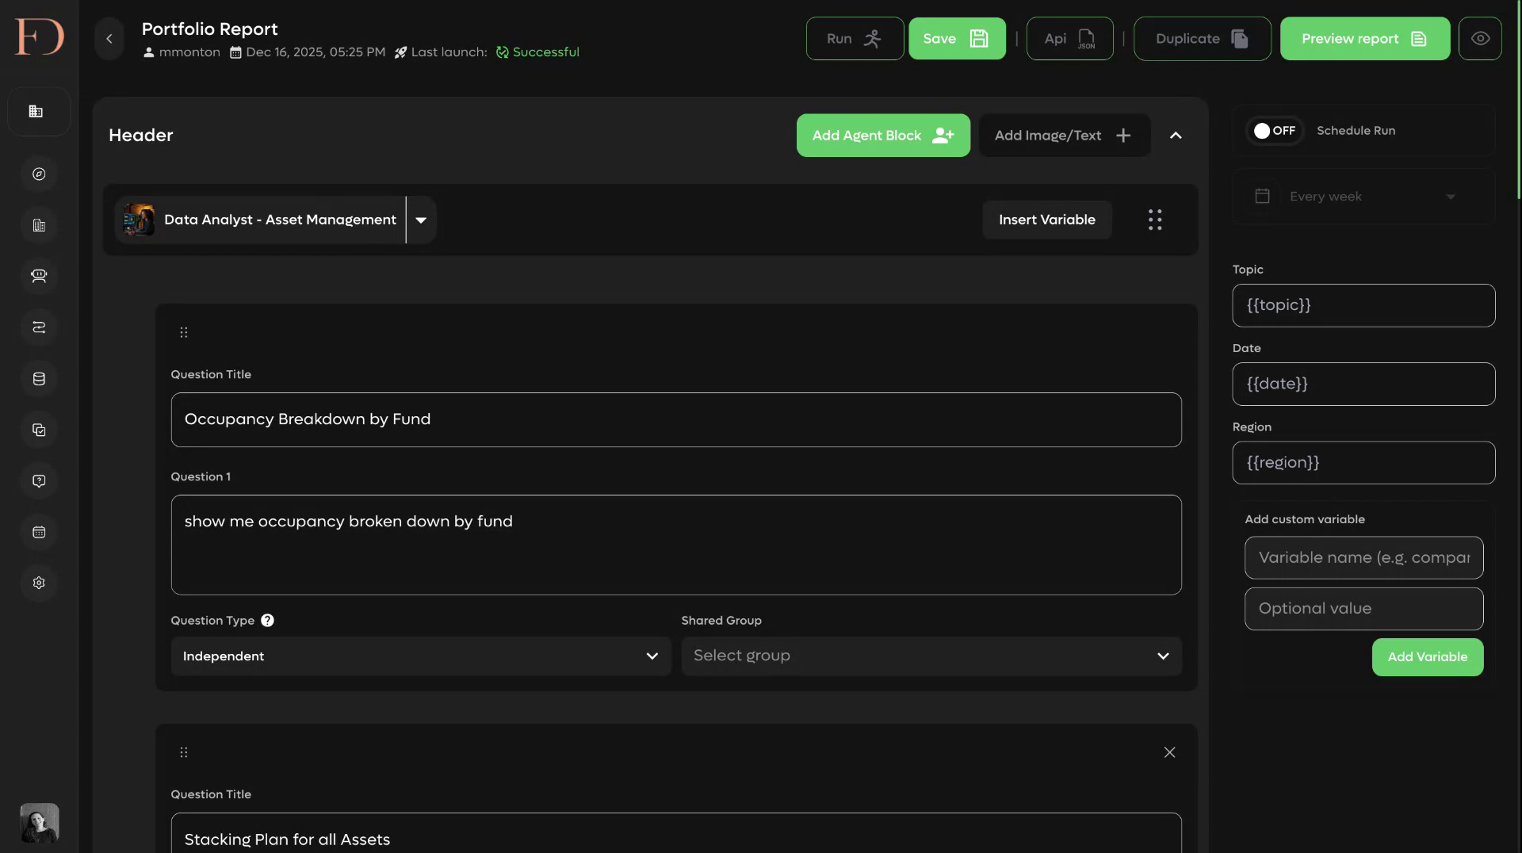Open the agent selector dropdown arrow

pyautogui.click(x=421, y=220)
